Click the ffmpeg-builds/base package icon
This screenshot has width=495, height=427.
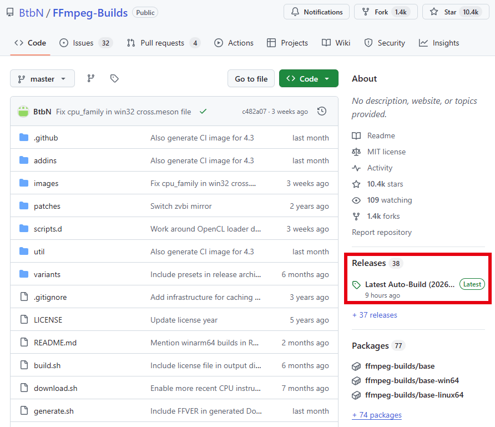pos(356,366)
